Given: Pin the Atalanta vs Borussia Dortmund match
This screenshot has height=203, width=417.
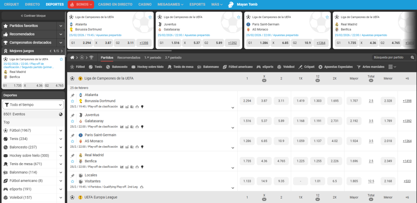Looking at the screenshot, I should click(72, 95).
